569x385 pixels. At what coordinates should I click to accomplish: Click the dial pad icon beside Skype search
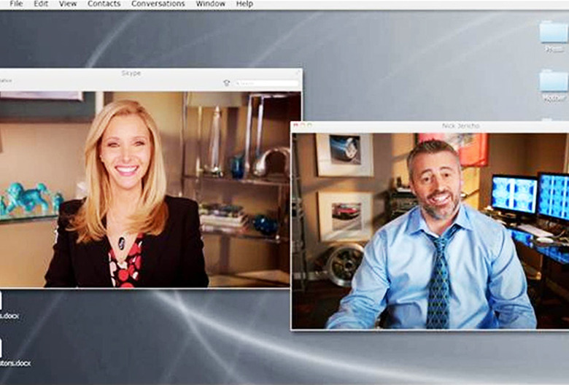[226, 83]
